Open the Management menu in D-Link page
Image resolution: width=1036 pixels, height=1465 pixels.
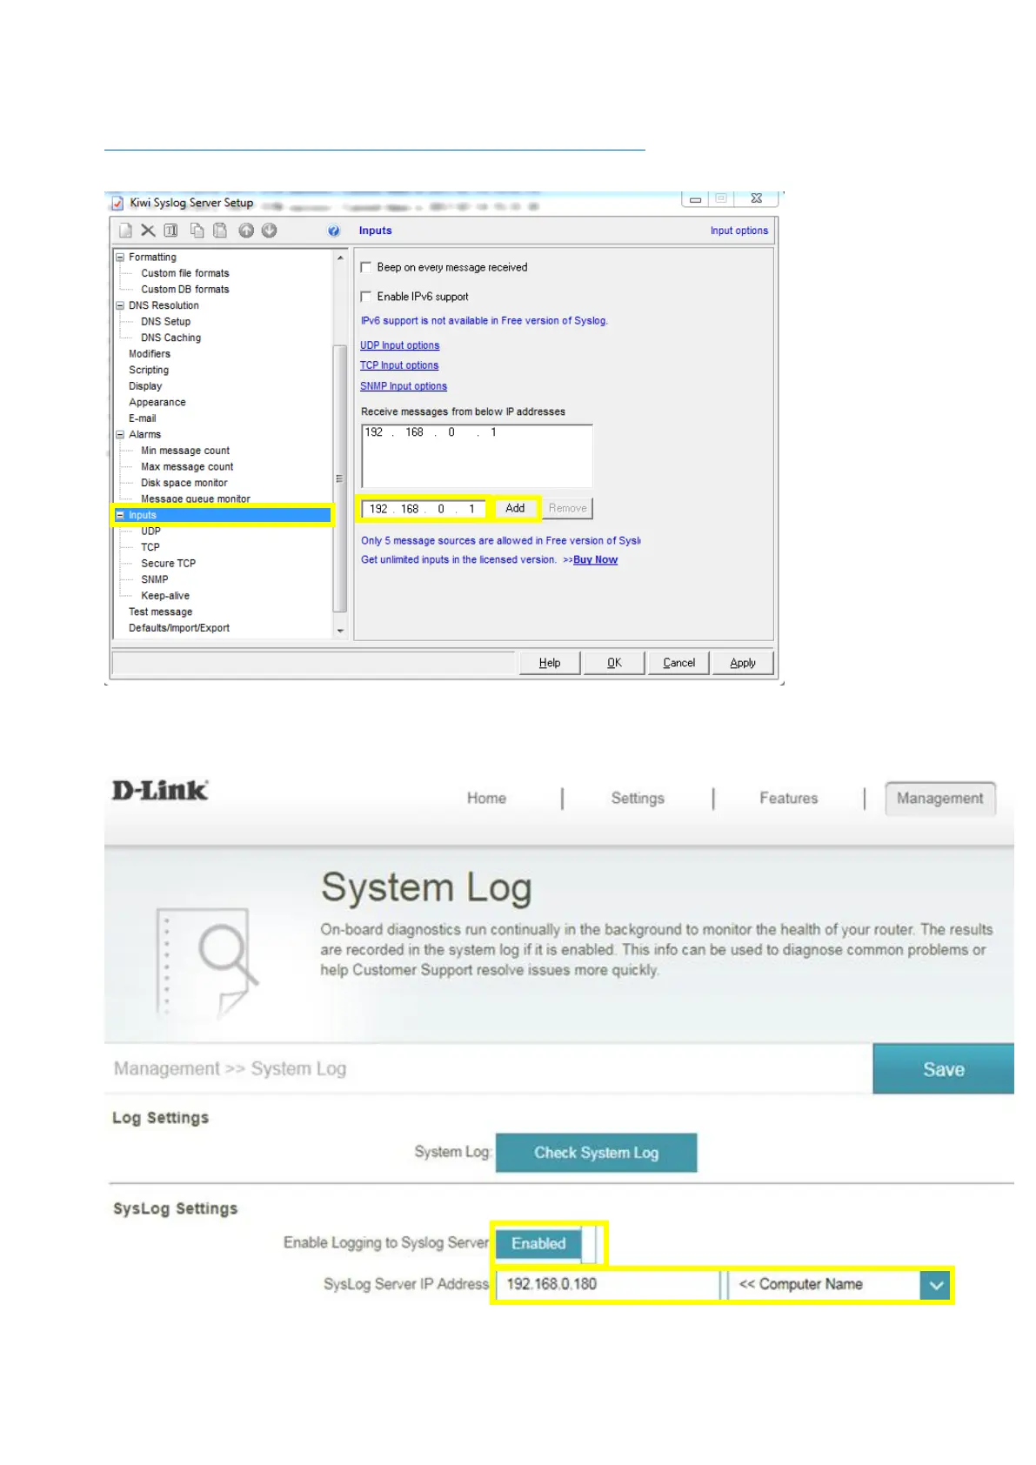coord(940,799)
